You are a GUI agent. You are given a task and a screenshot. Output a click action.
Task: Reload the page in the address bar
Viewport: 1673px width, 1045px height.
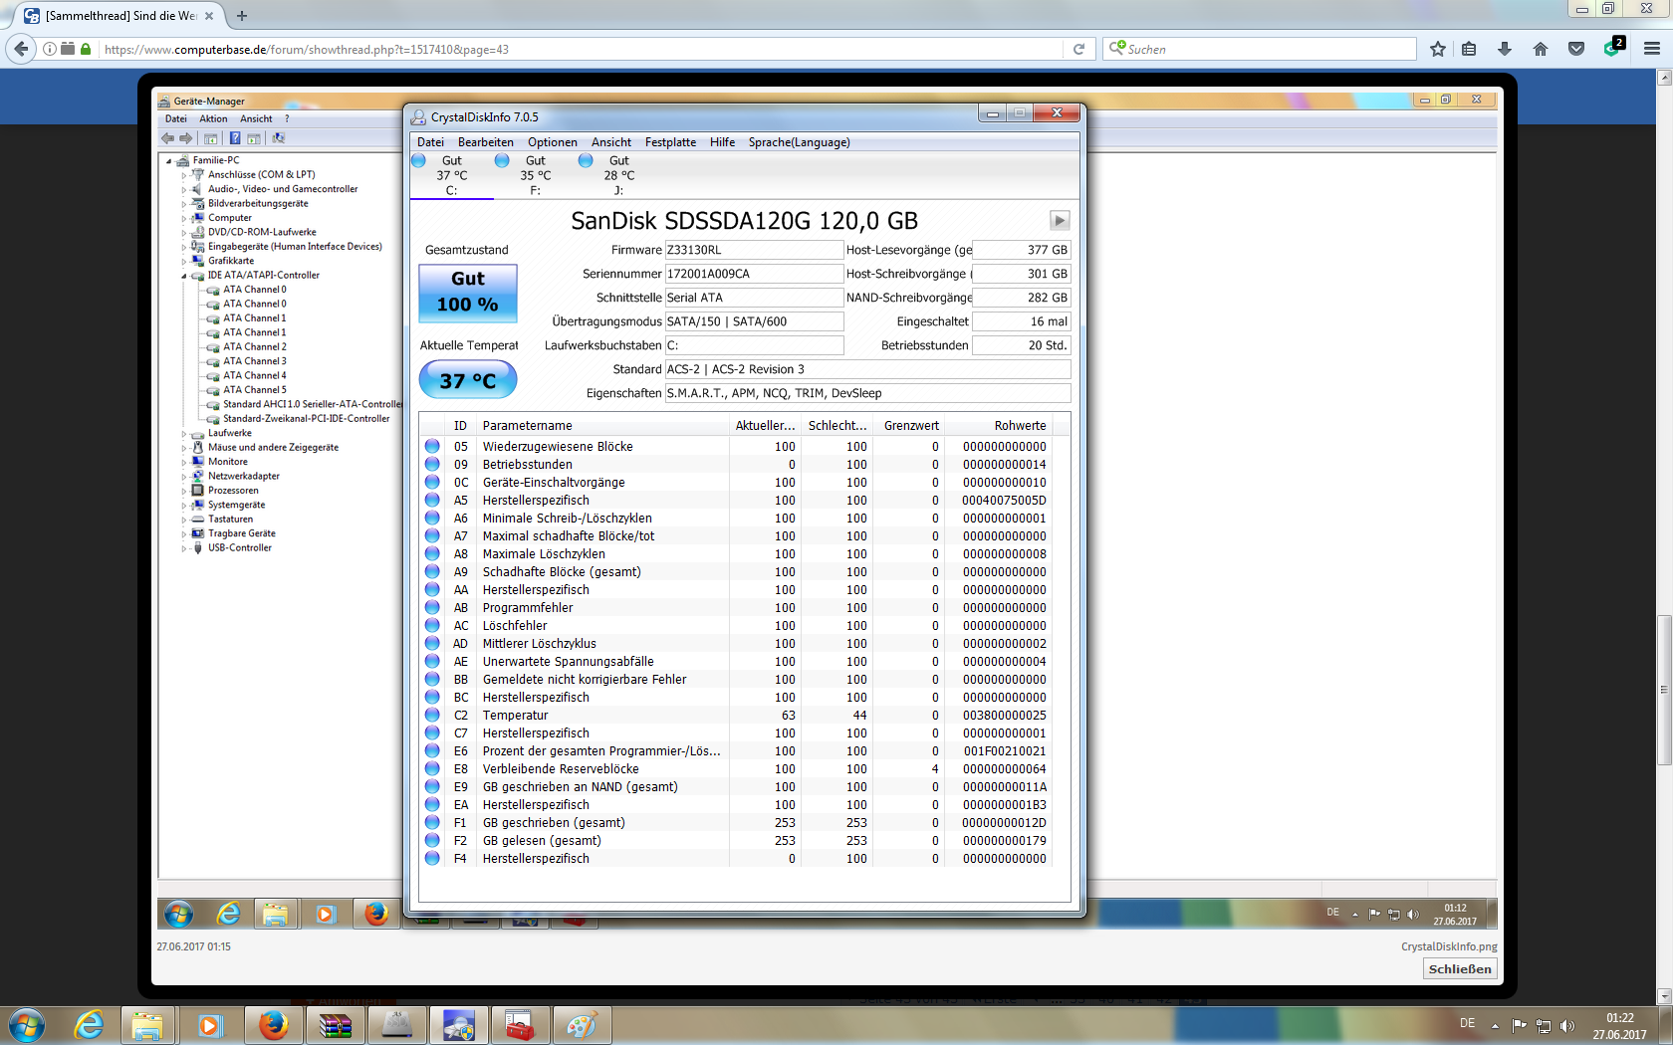[1078, 49]
